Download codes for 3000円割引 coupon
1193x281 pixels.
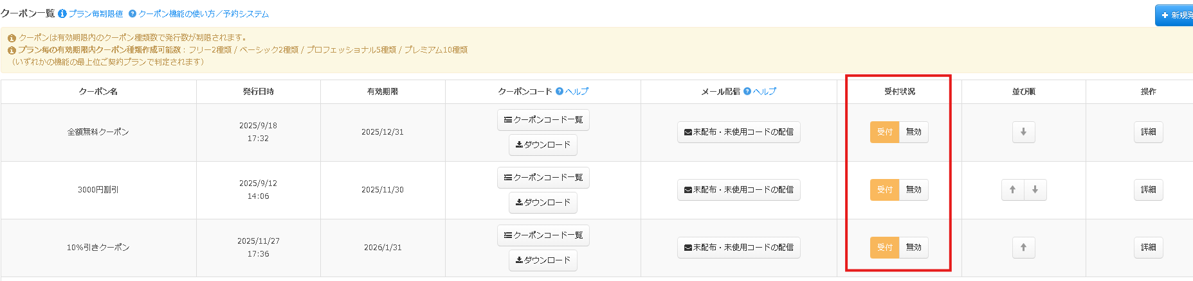pyautogui.click(x=543, y=203)
